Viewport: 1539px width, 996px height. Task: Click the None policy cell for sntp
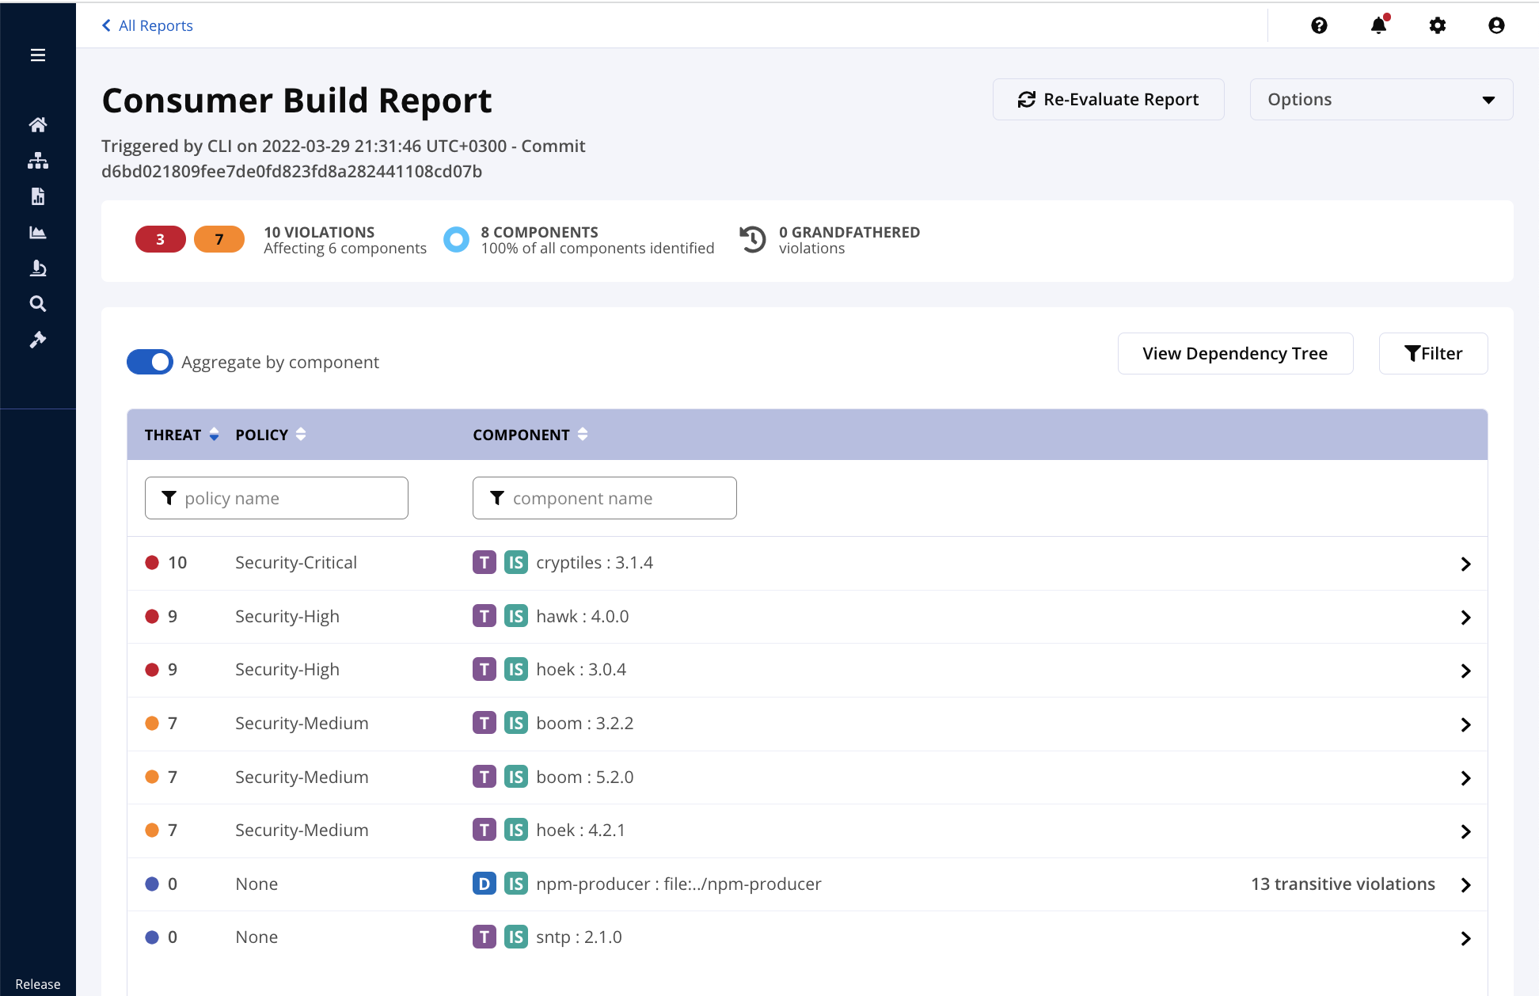coord(256,937)
